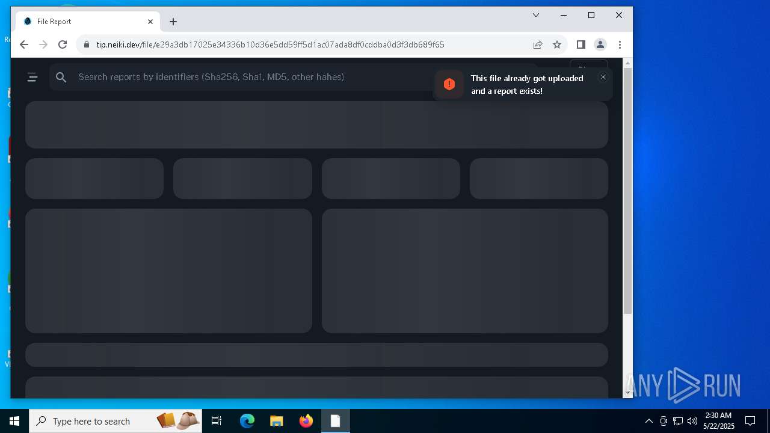This screenshot has width=770, height=433.
Task: Click the taskbar search box
Action: 115,421
